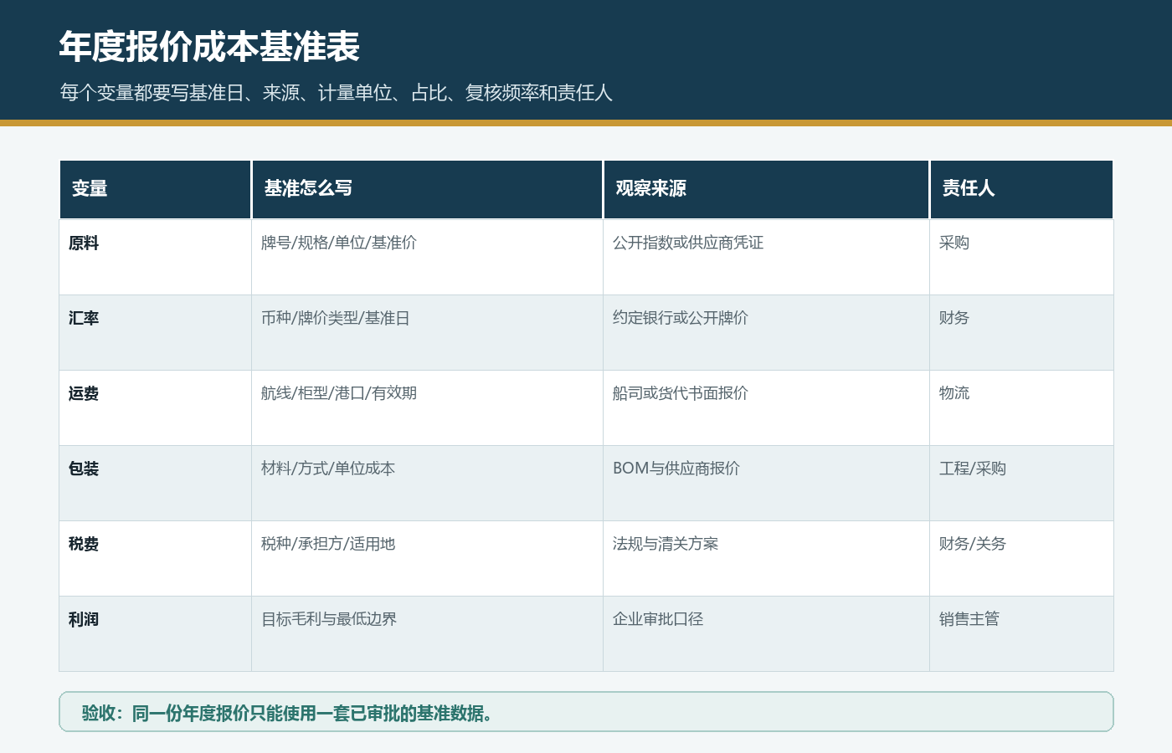Click the 销售主管 owner cell
The width and height of the screenshot is (1172, 753).
point(1021,633)
